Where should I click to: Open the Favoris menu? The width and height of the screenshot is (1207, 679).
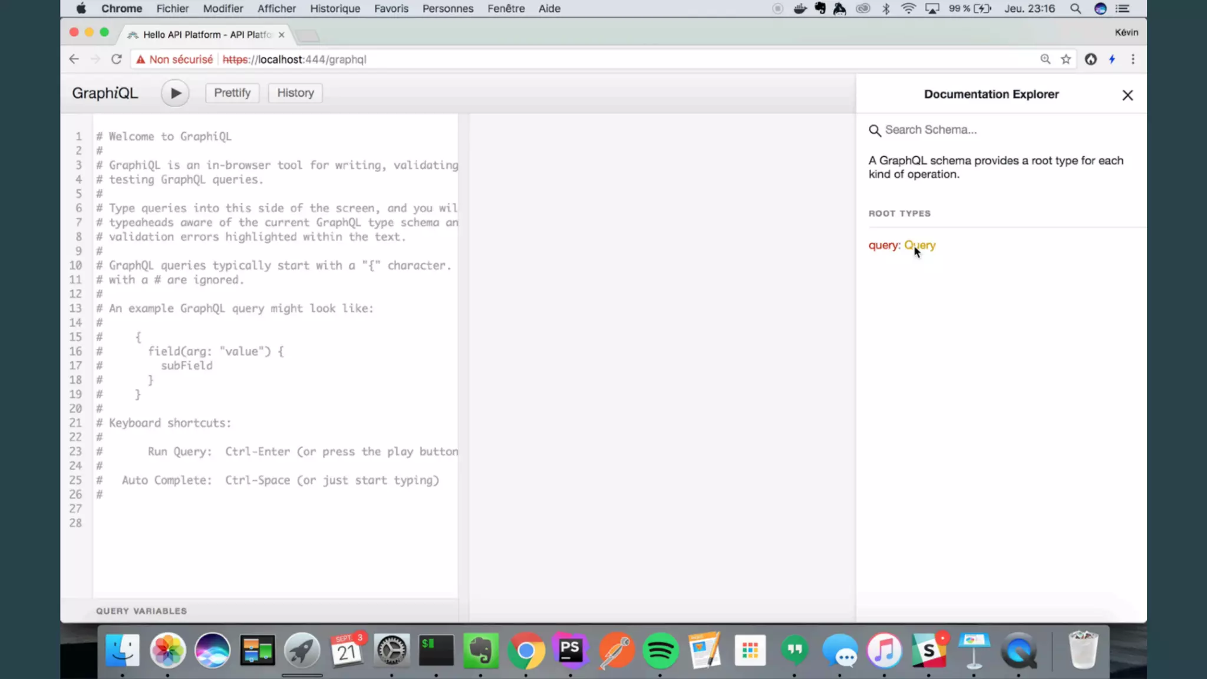[391, 8]
